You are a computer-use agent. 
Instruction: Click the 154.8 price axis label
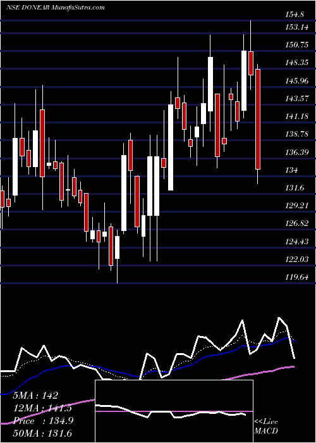pyautogui.click(x=295, y=15)
